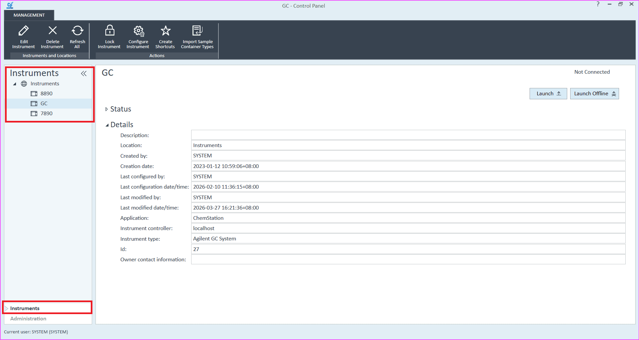Click the Last configured by field

408,176
